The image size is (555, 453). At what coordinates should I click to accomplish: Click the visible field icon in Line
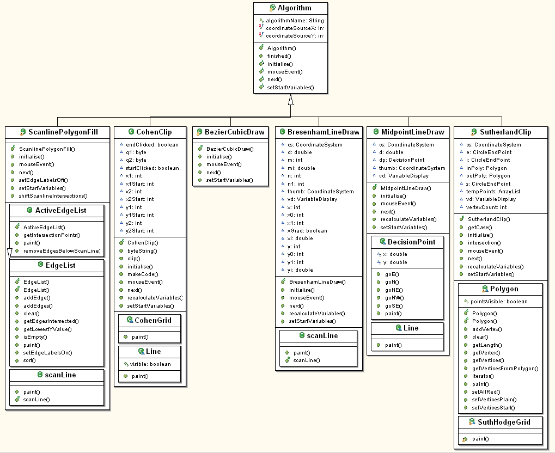(x=126, y=364)
